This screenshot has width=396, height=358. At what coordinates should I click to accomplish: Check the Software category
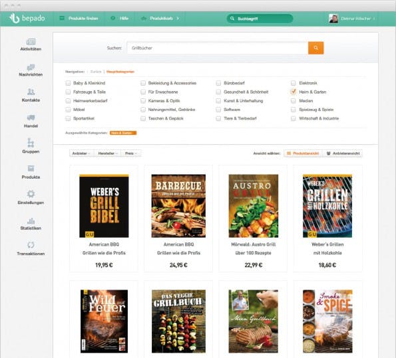[x=218, y=110]
